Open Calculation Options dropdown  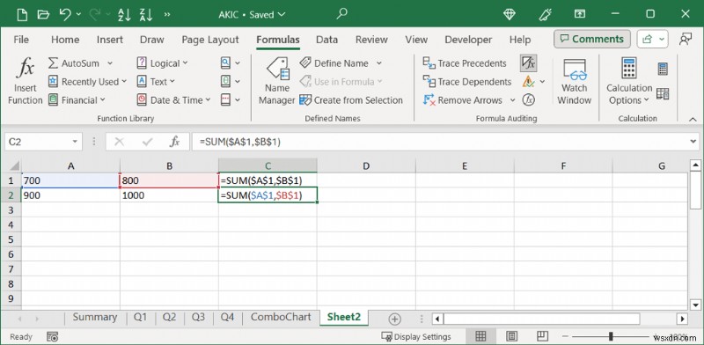click(x=629, y=81)
